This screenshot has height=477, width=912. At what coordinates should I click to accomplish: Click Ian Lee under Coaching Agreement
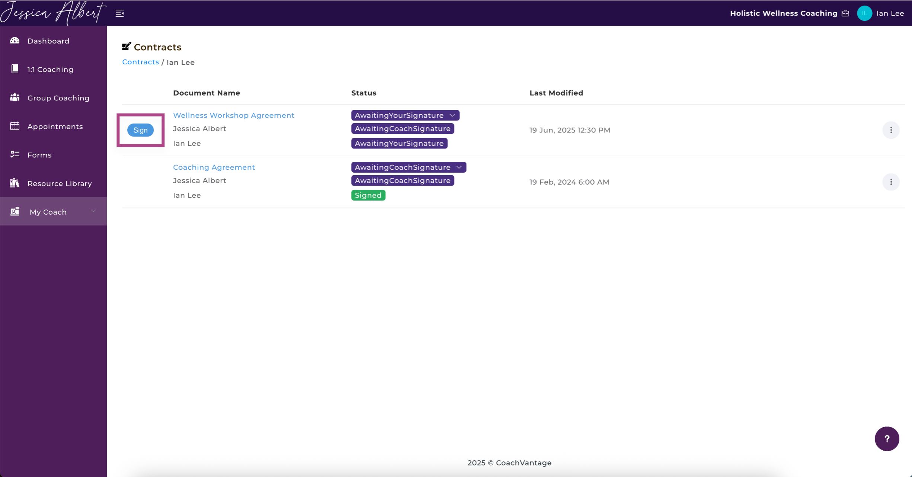click(187, 195)
